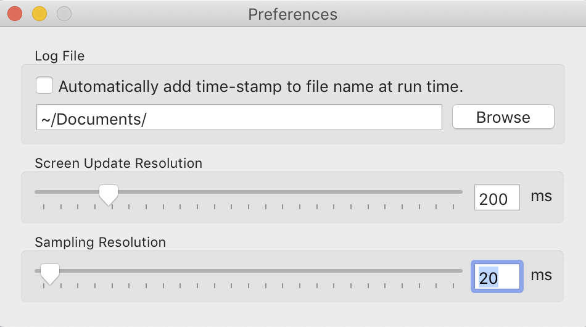Click the "Automatically add time-stamp" label text
The width and height of the screenshot is (586, 327).
tap(260, 87)
